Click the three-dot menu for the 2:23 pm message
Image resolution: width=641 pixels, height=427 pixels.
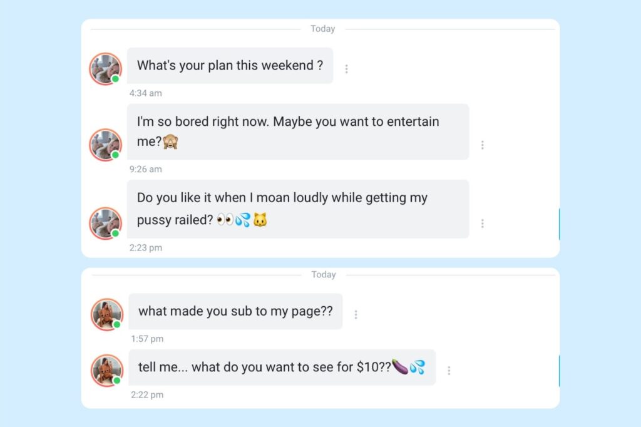click(482, 223)
